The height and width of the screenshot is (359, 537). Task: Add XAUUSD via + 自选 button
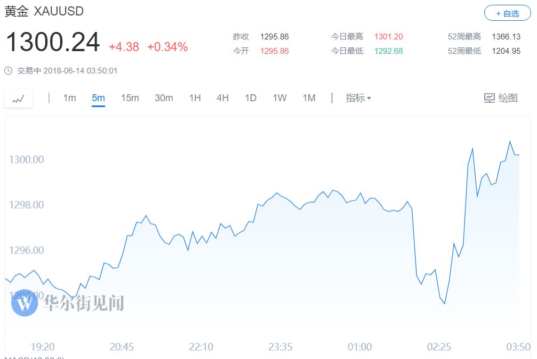pos(507,13)
